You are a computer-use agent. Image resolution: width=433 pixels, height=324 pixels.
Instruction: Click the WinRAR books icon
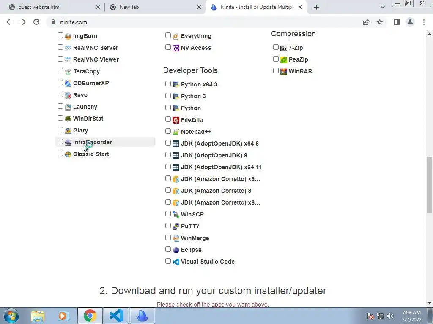[284, 72]
